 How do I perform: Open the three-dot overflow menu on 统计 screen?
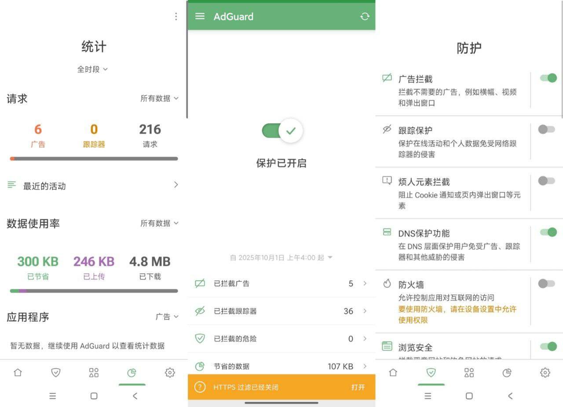(x=176, y=16)
